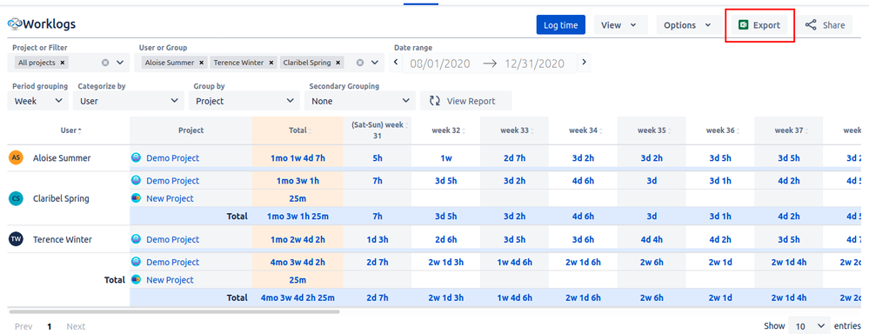Sort by the week 33 column header
The height and width of the screenshot is (334, 869).
(514, 130)
